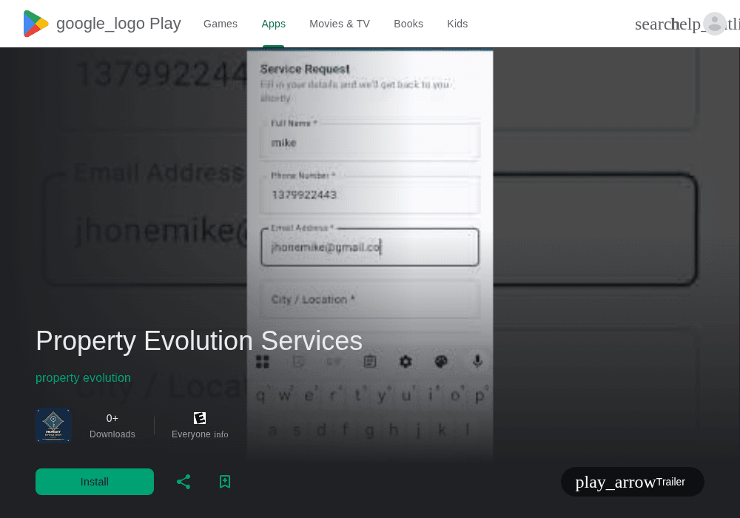Share this app
The width and height of the screenshot is (740, 518).
(x=184, y=482)
